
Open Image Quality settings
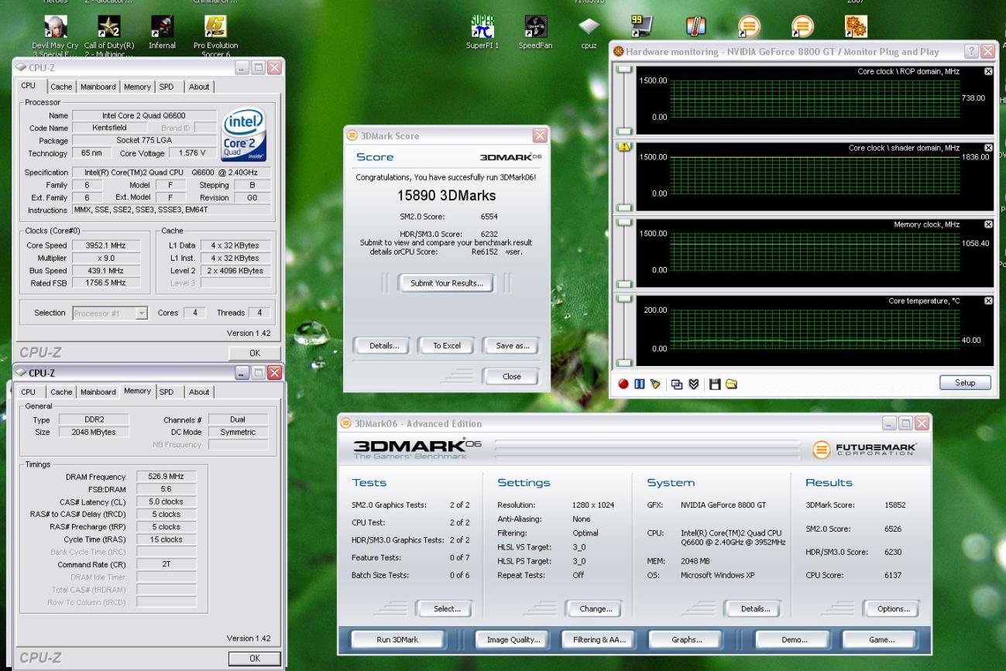click(513, 640)
